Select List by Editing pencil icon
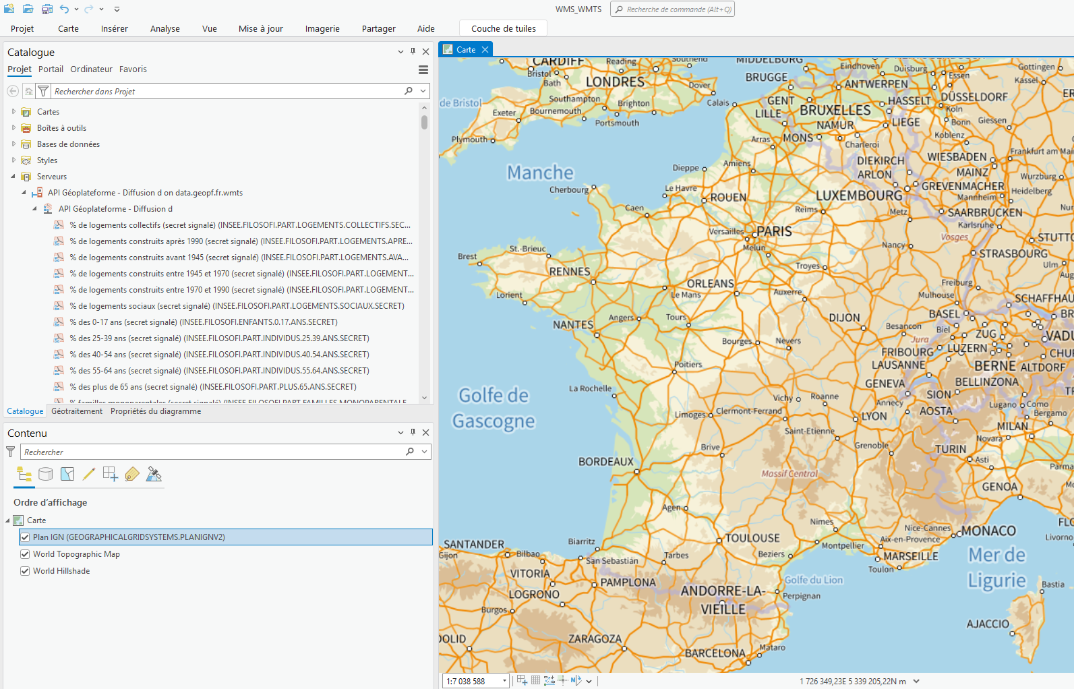 tap(89, 474)
